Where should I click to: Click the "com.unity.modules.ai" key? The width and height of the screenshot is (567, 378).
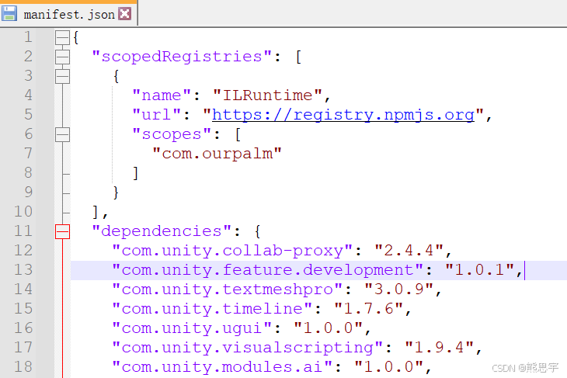point(222,367)
